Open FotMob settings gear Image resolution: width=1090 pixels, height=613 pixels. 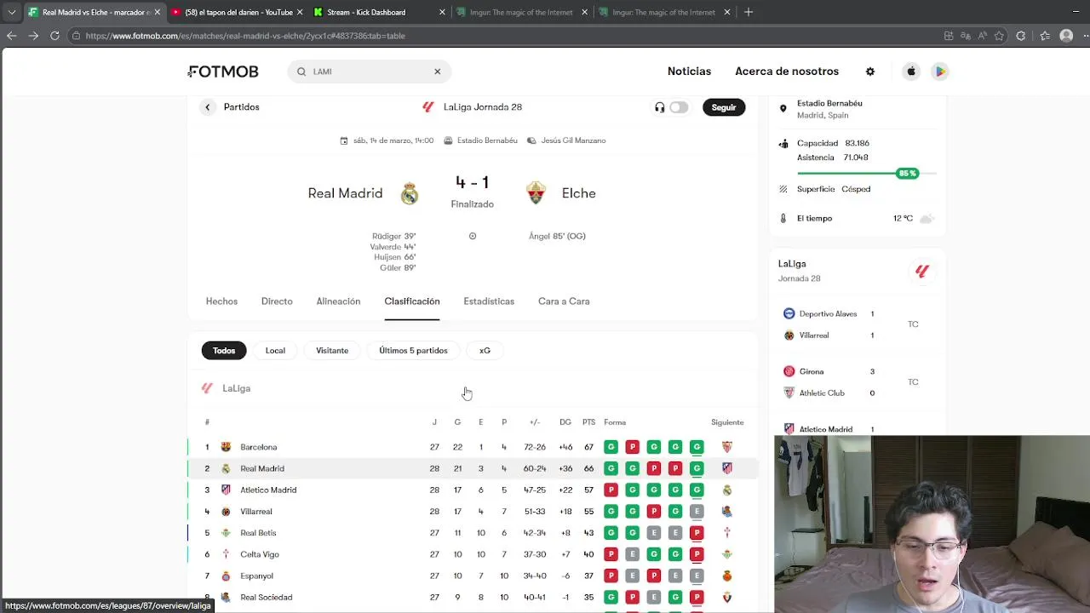coord(870,72)
